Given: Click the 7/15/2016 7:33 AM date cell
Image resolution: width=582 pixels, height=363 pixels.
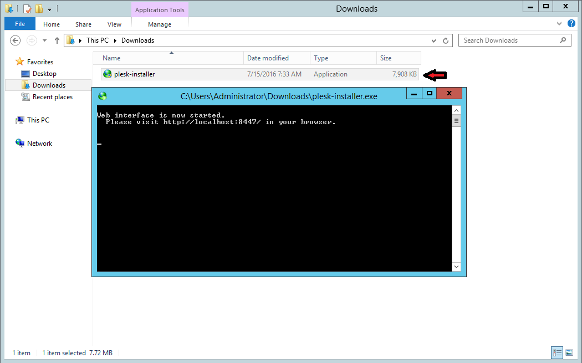Looking at the screenshot, I should coord(274,74).
